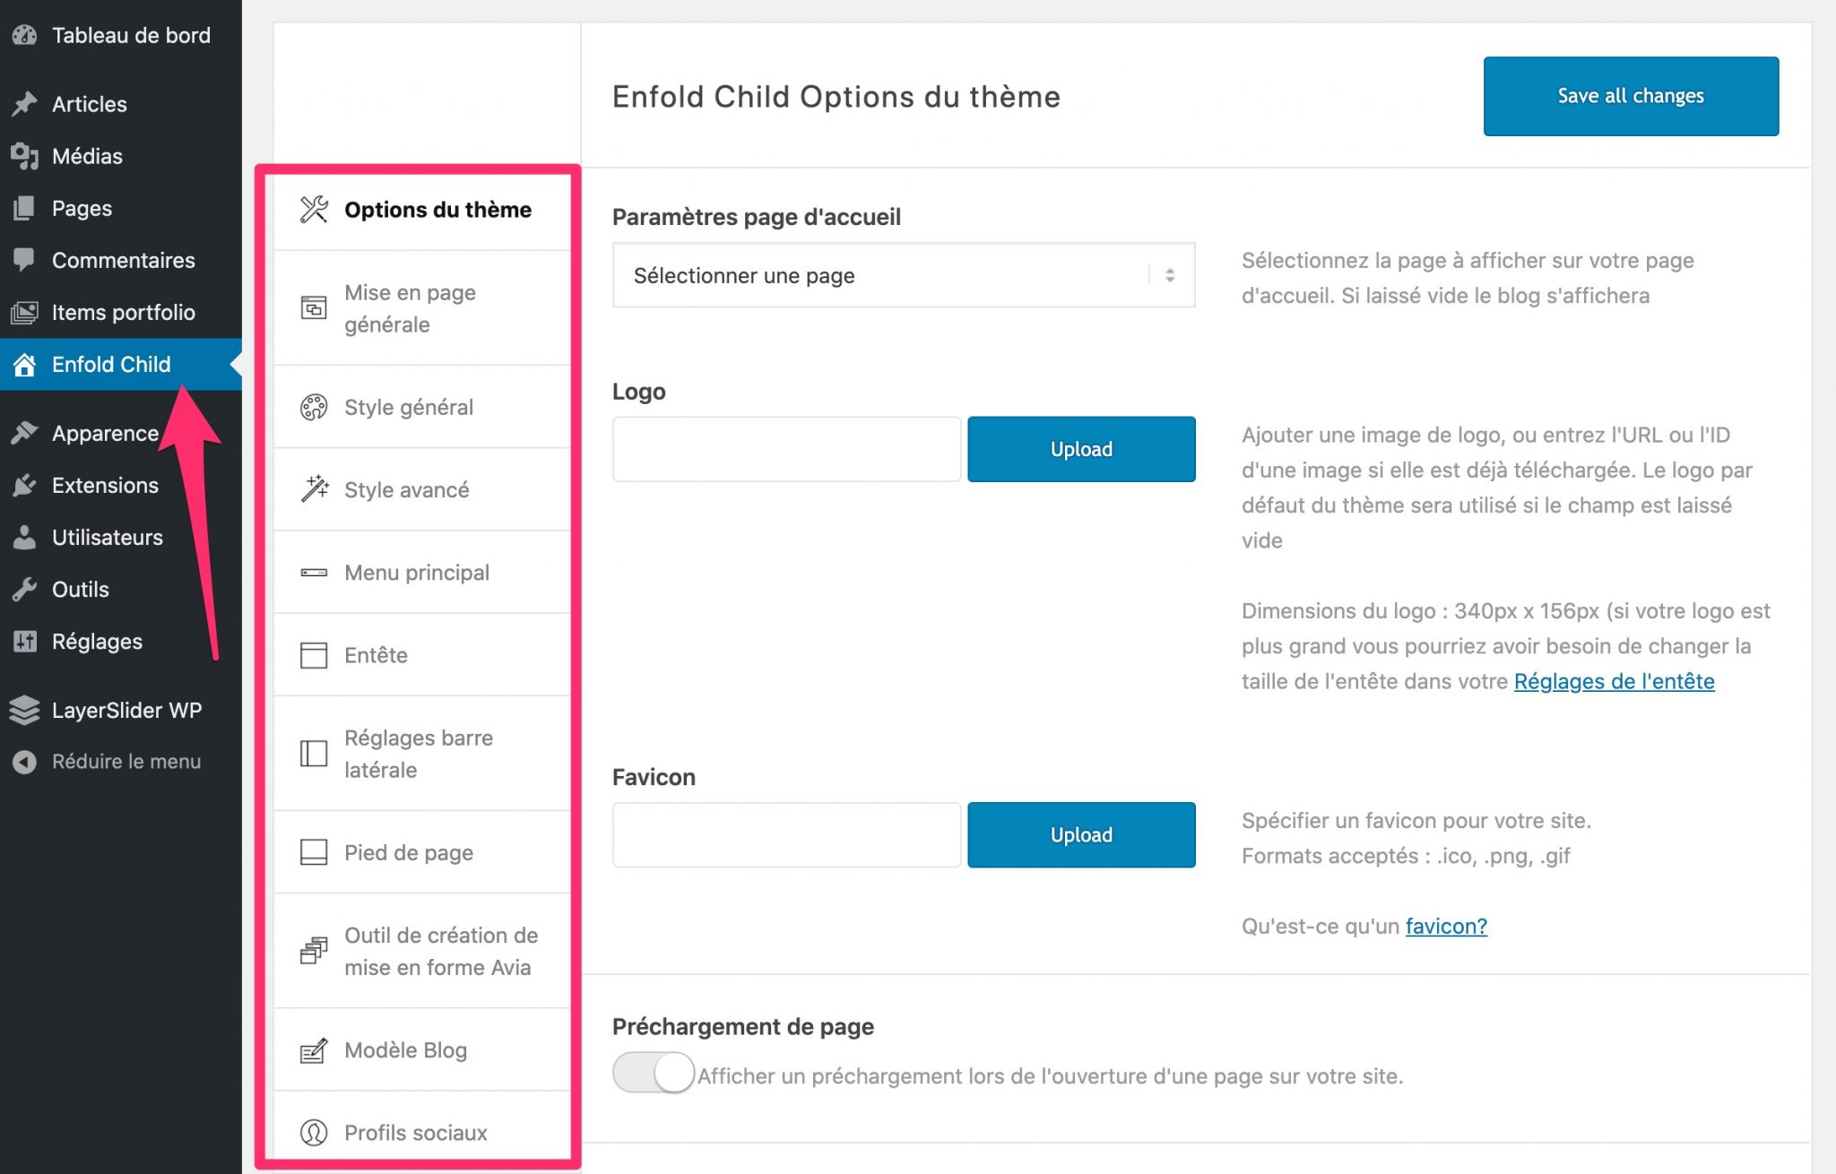Click the Style général palette icon
The height and width of the screenshot is (1174, 1836).
(311, 406)
